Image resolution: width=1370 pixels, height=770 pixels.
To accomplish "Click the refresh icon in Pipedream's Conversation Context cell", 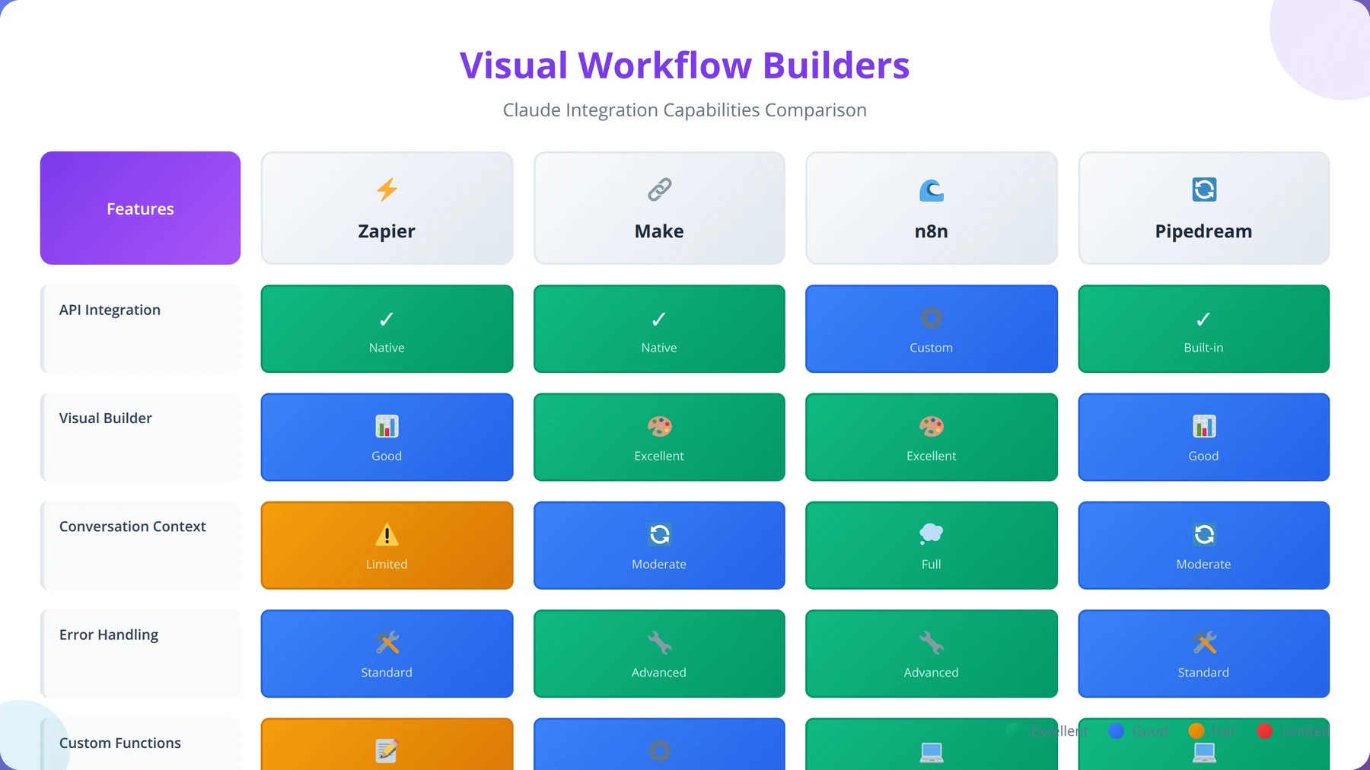I will tap(1203, 535).
